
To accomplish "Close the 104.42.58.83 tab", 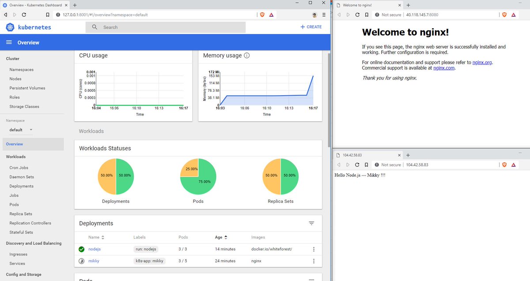I will click(x=400, y=155).
